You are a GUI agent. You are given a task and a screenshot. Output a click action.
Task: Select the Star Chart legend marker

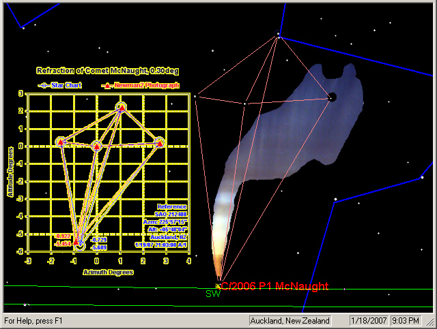pyautogui.click(x=45, y=85)
